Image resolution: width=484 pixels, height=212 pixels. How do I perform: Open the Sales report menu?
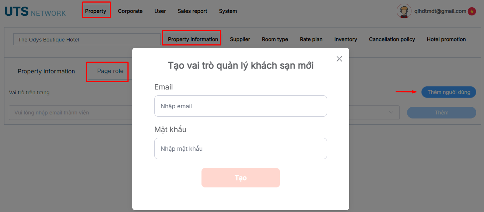[x=192, y=11]
